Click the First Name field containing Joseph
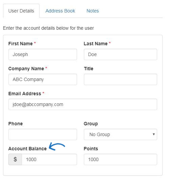169x180 pixels. pyautogui.click(x=43, y=54)
